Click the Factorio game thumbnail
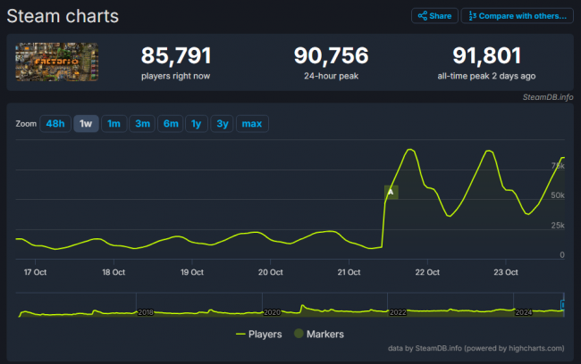 pyautogui.click(x=56, y=62)
